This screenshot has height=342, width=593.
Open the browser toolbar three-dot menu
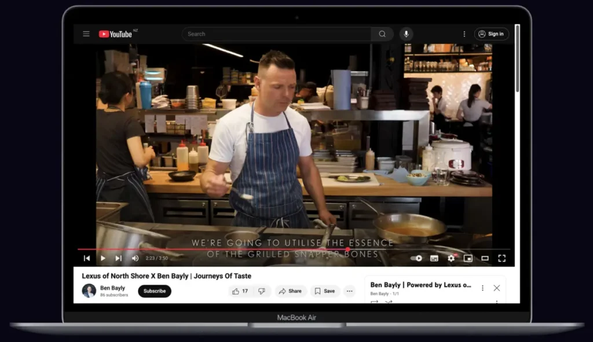(464, 34)
